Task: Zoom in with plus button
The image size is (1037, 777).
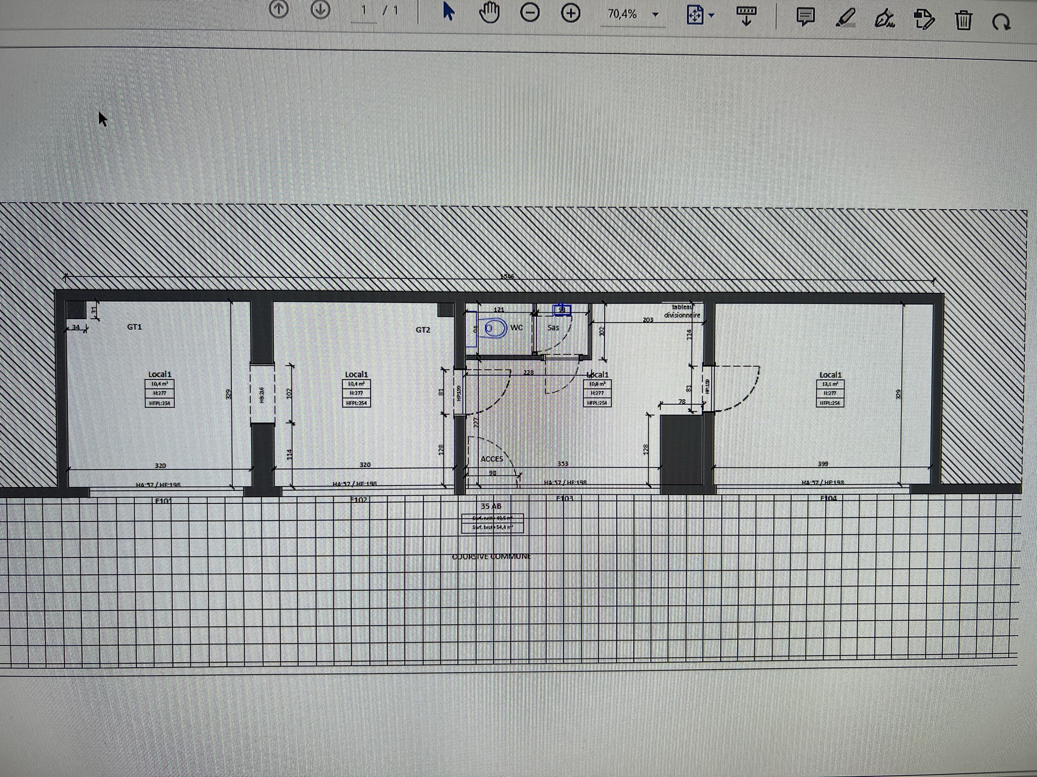Action: (x=571, y=14)
